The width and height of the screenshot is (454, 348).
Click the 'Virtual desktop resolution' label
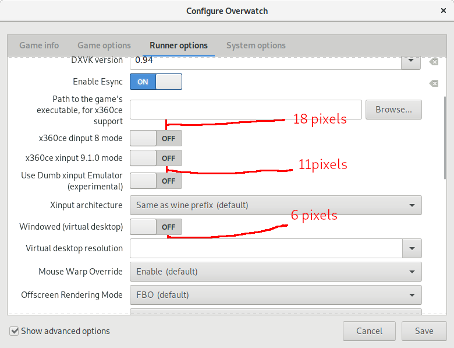[74, 248]
